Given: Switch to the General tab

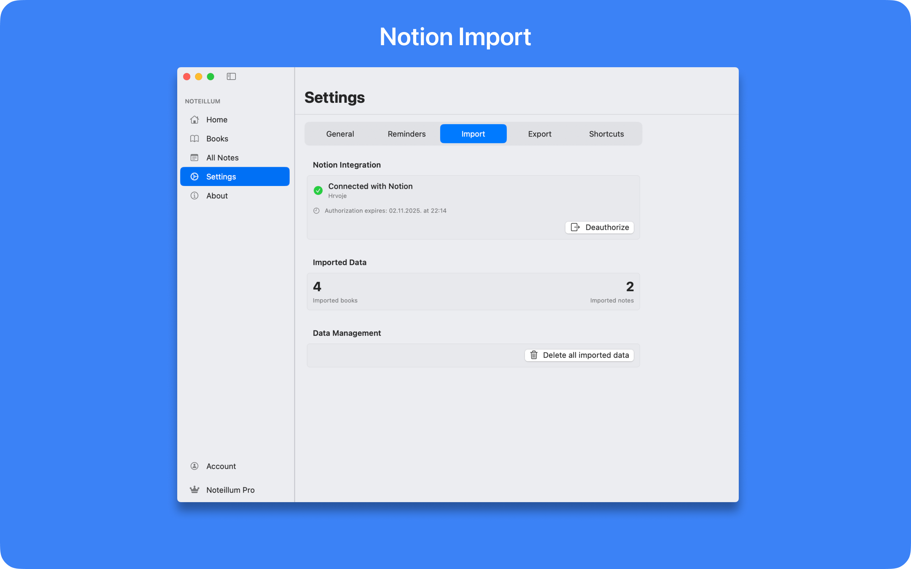Looking at the screenshot, I should [x=340, y=134].
